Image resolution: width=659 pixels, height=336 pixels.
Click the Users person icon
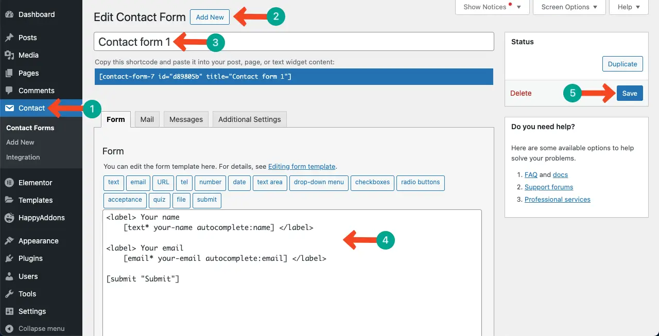pos(9,276)
